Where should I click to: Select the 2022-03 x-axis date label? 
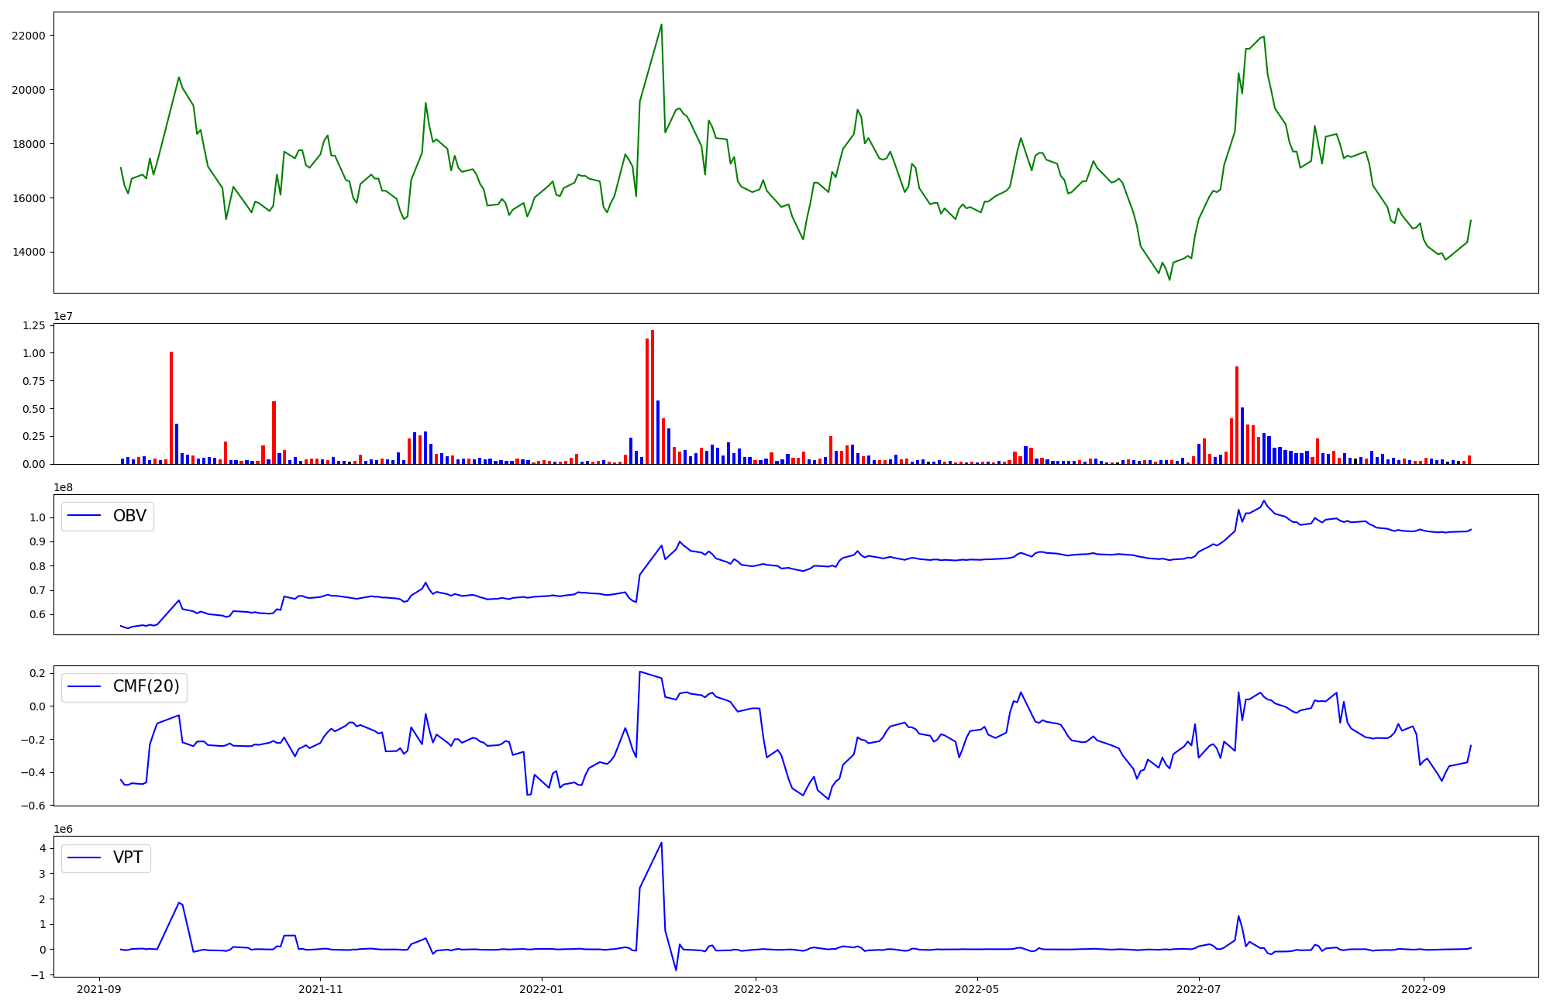(x=756, y=989)
